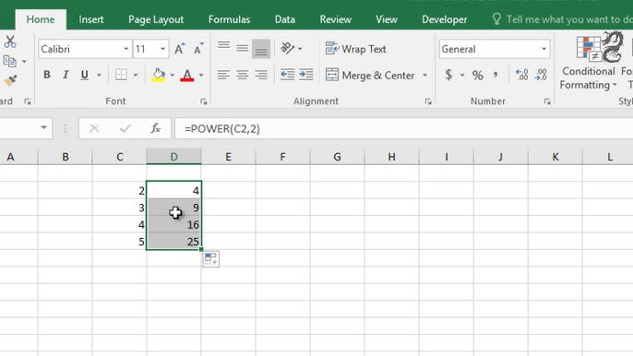This screenshot has width=633, height=356.
Task: Switch to the Formulas tab
Action: 229,19
